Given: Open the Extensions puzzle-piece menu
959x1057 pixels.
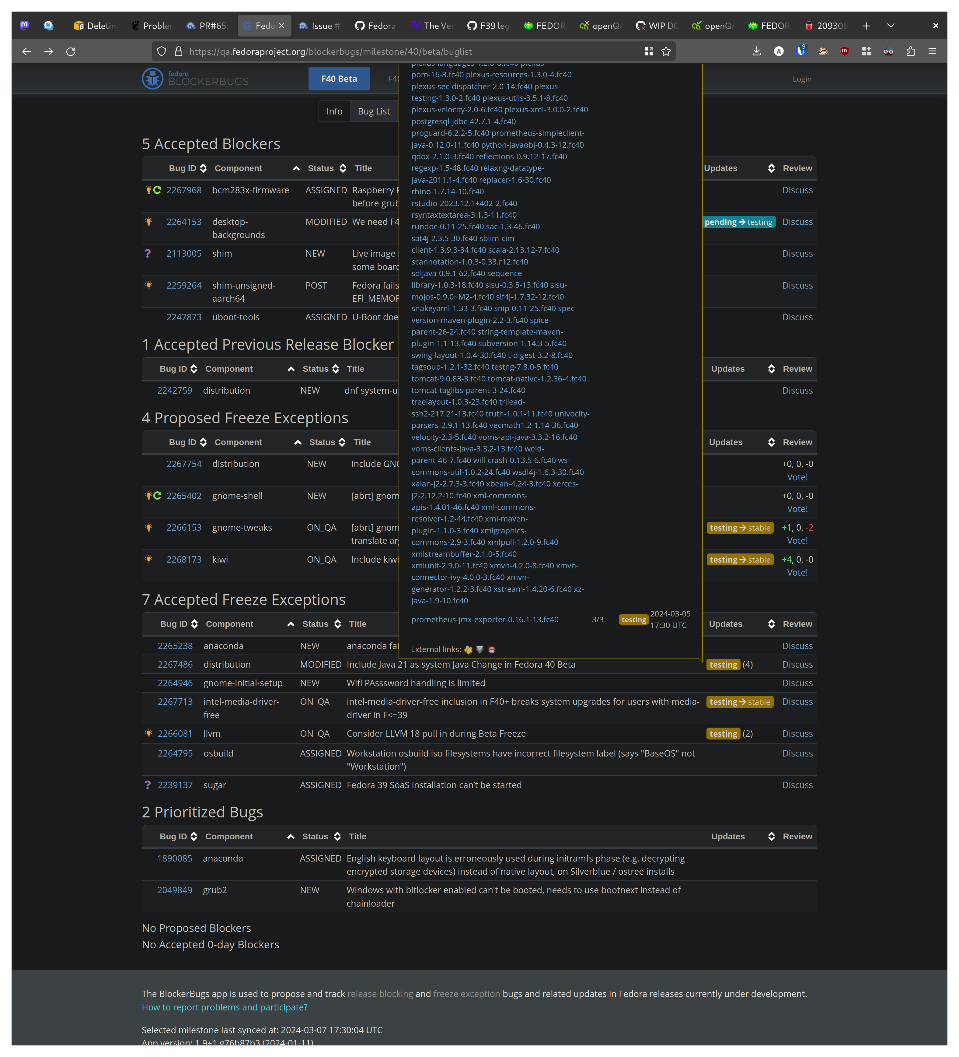Looking at the screenshot, I should (x=910, y=51).
